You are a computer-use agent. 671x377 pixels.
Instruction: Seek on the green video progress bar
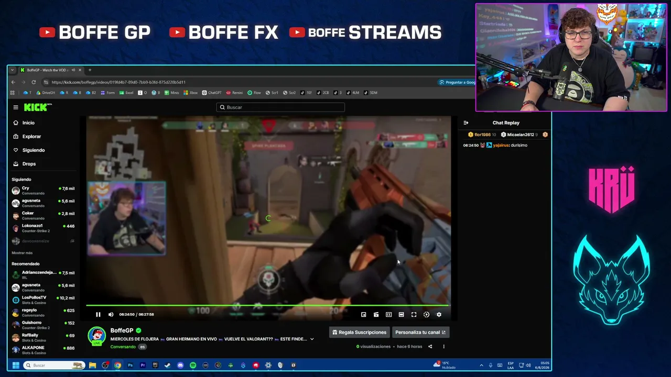click(x=268, y=305)
